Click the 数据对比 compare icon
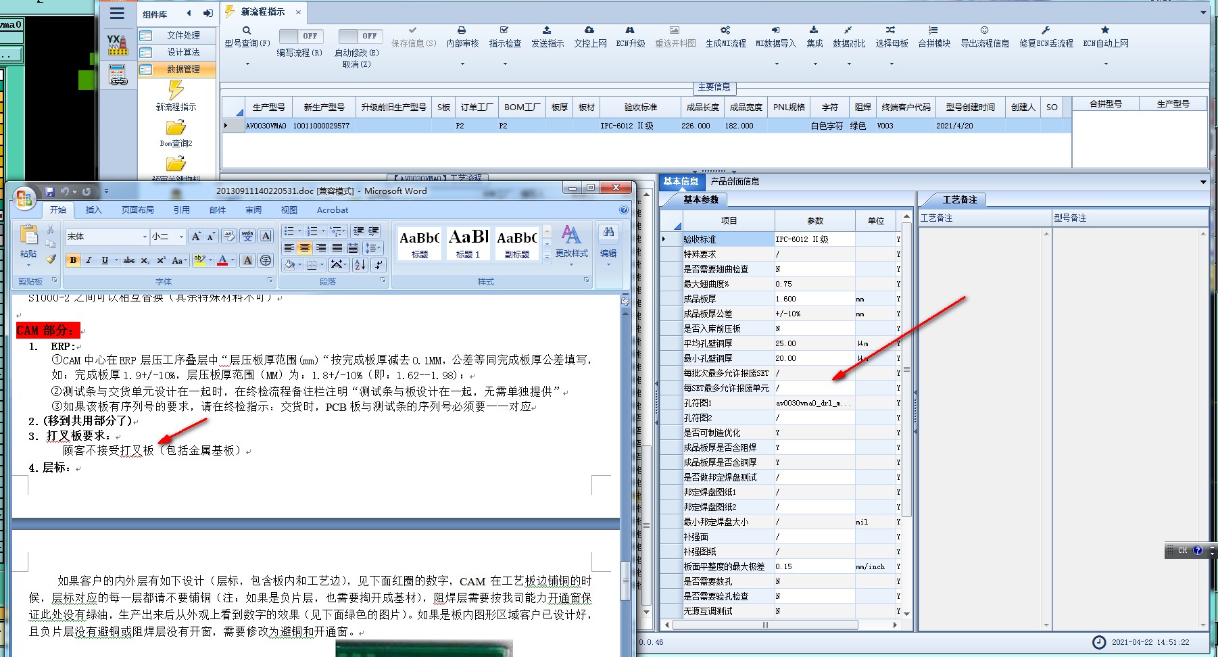 tap(848, 30)
